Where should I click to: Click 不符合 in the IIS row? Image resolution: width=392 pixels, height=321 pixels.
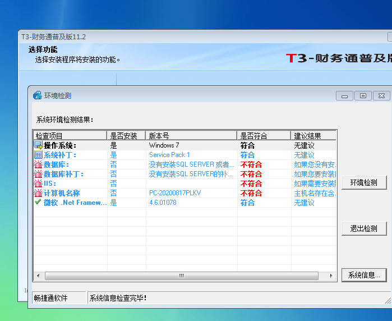[251, 184]
